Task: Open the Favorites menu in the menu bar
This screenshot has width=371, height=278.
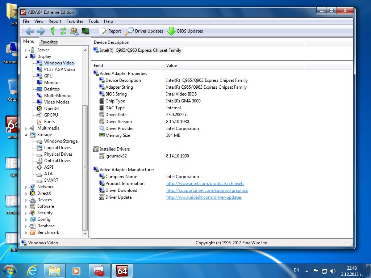Action: click(x=75, y=21)
